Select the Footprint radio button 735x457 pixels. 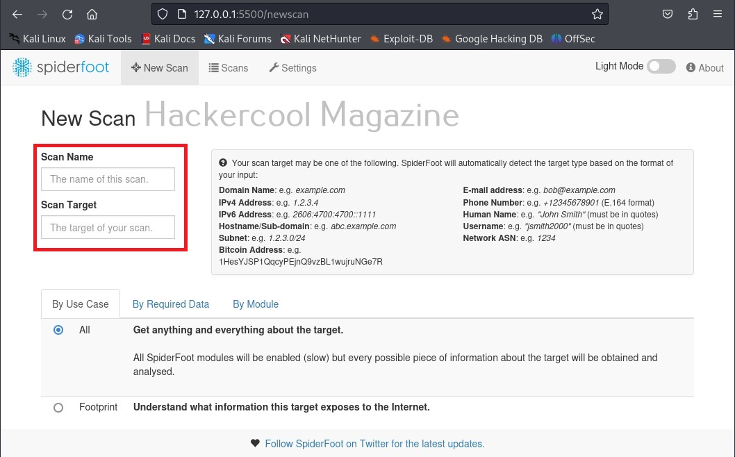coord(58,407)
